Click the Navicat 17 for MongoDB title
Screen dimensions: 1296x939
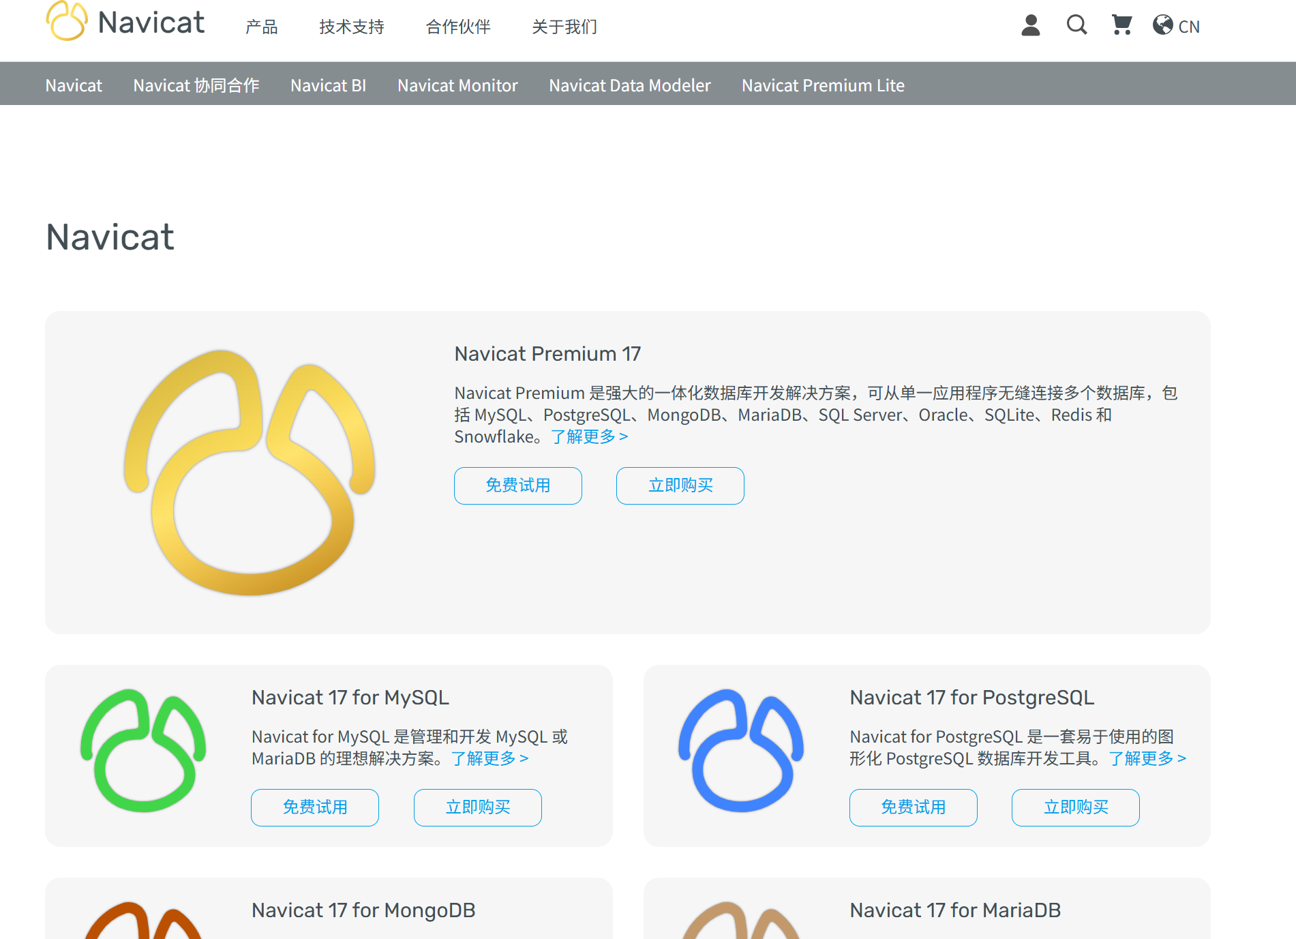[x=363, y=910]
